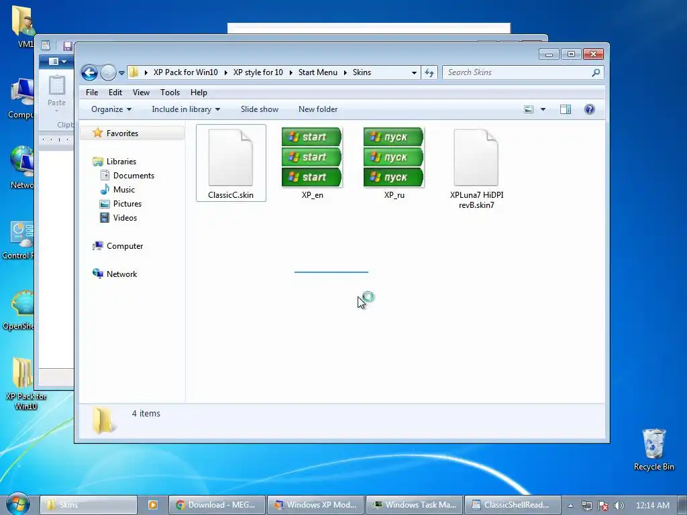Select Network in the navigation pane
Screen dimensions: 687x515
(121, 274)
